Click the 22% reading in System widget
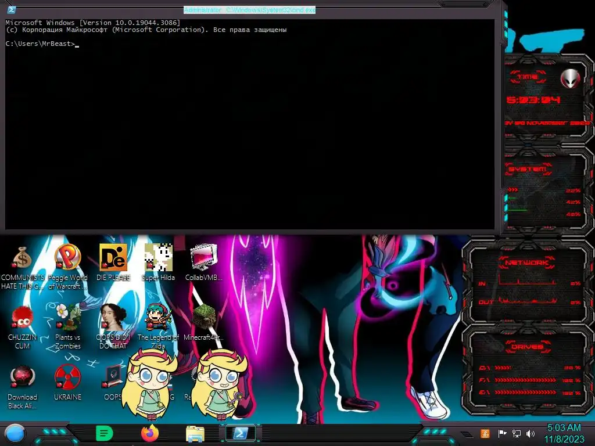Screen dimensions: 595x446 pos(574,190)
